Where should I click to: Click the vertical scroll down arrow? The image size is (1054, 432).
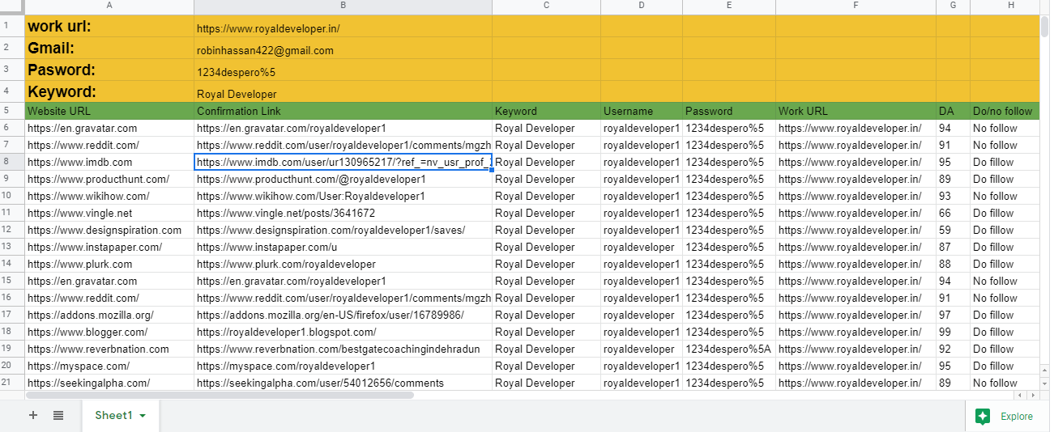pos(1045,382)
